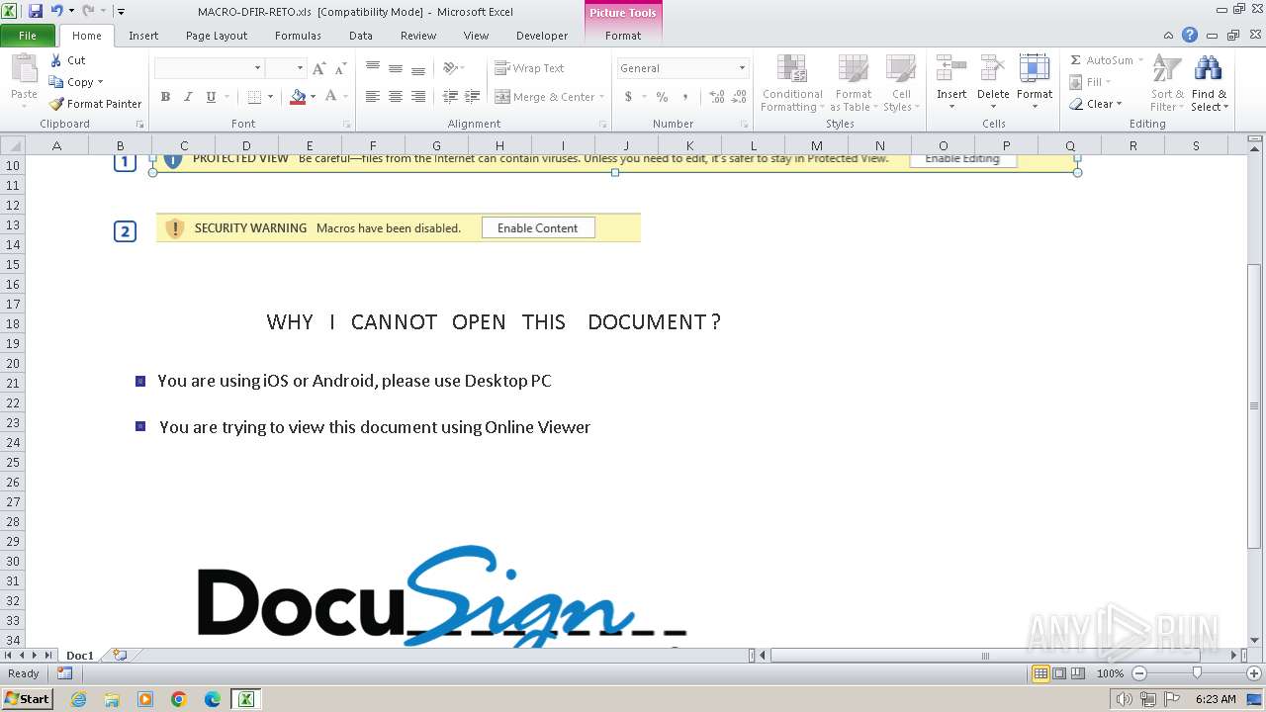
Task: Click the Align Text Right icon
Action: [x=418, y=97]
